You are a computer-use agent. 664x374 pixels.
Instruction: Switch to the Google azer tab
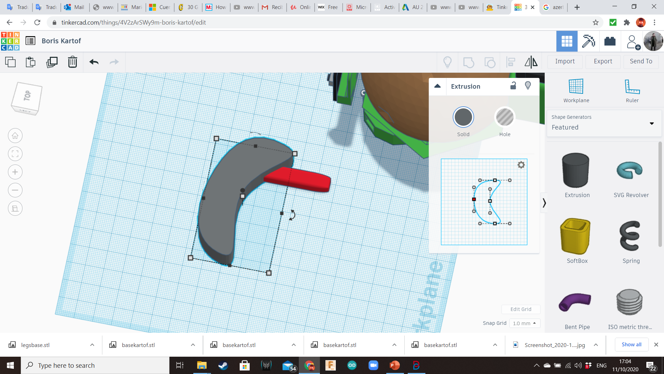pyautogui.click(x=553, y=7)
